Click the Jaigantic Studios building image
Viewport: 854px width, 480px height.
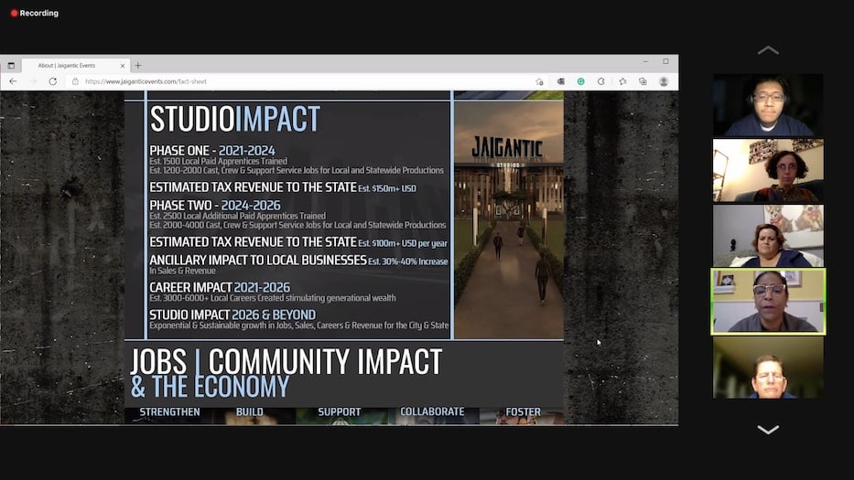[x=509, y=219]
